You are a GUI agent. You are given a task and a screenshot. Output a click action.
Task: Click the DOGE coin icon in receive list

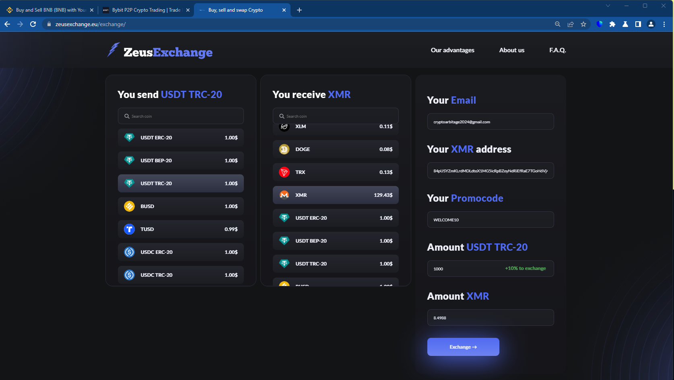[x=284, y=149]
